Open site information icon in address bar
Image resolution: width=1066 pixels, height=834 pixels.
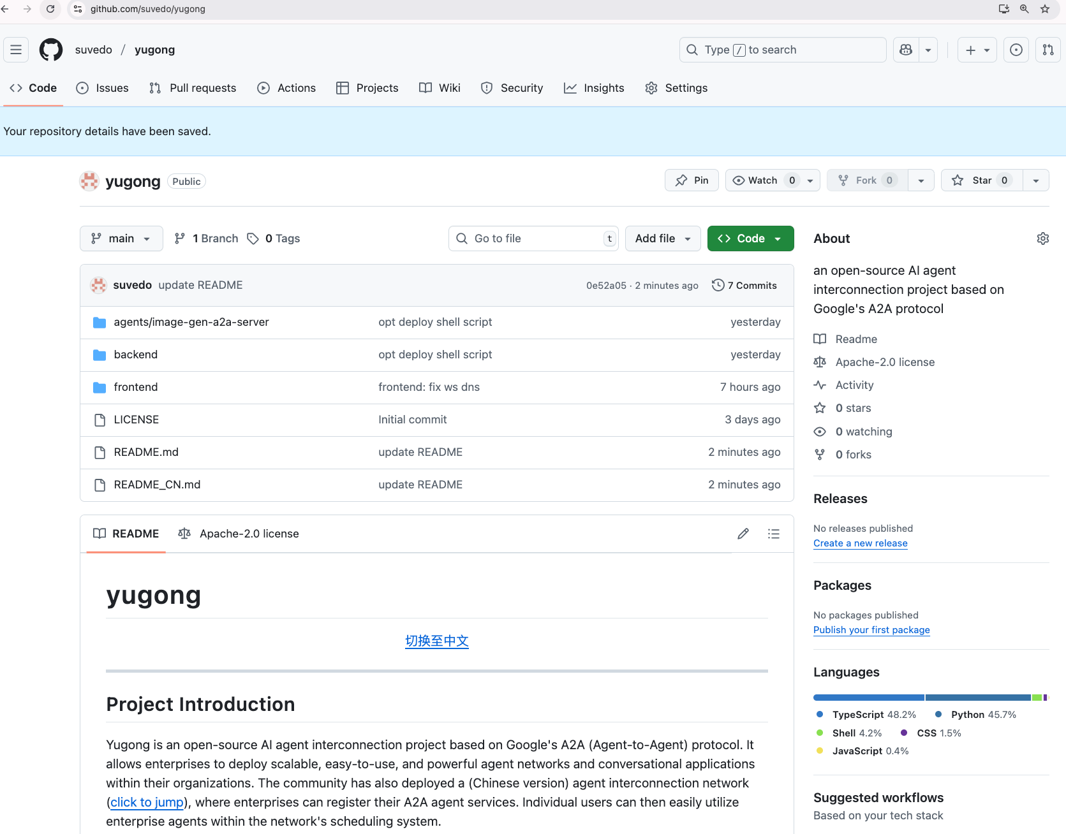point(78,9)
